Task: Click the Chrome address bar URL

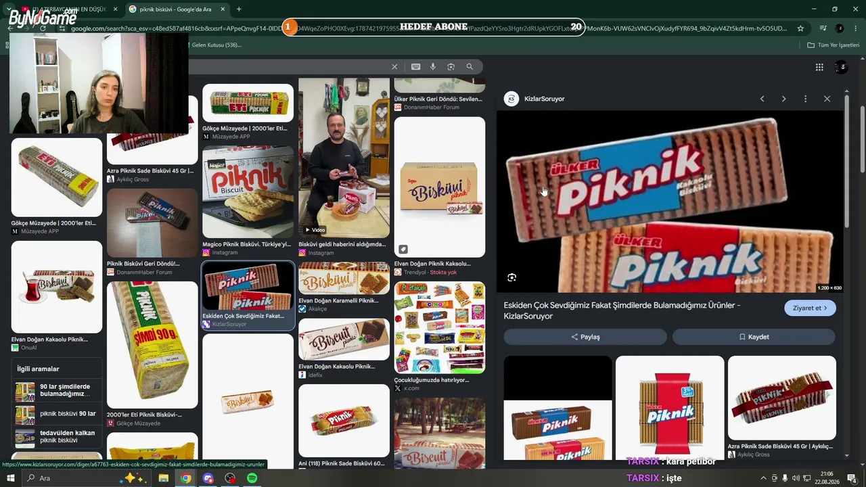Action: coord(430,28)
